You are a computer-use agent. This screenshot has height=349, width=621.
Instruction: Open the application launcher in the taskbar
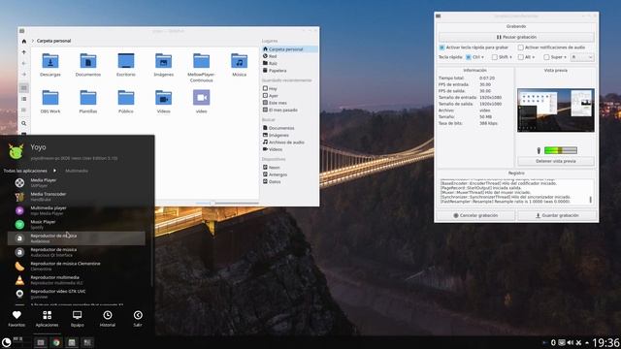(x=7, y=342)
